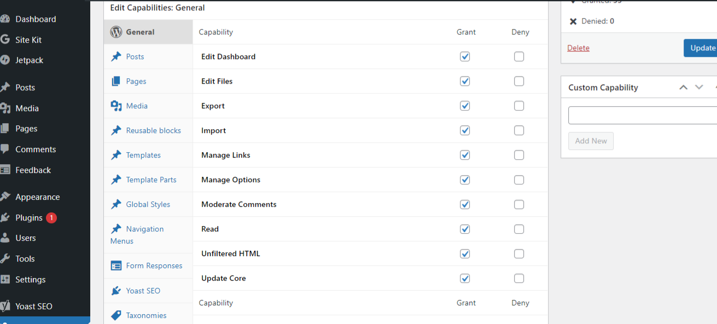Image resolution: width=717 pixels, height=324 pixels.
Task: Open the Global Styles tab
Action: coord(148,204)
